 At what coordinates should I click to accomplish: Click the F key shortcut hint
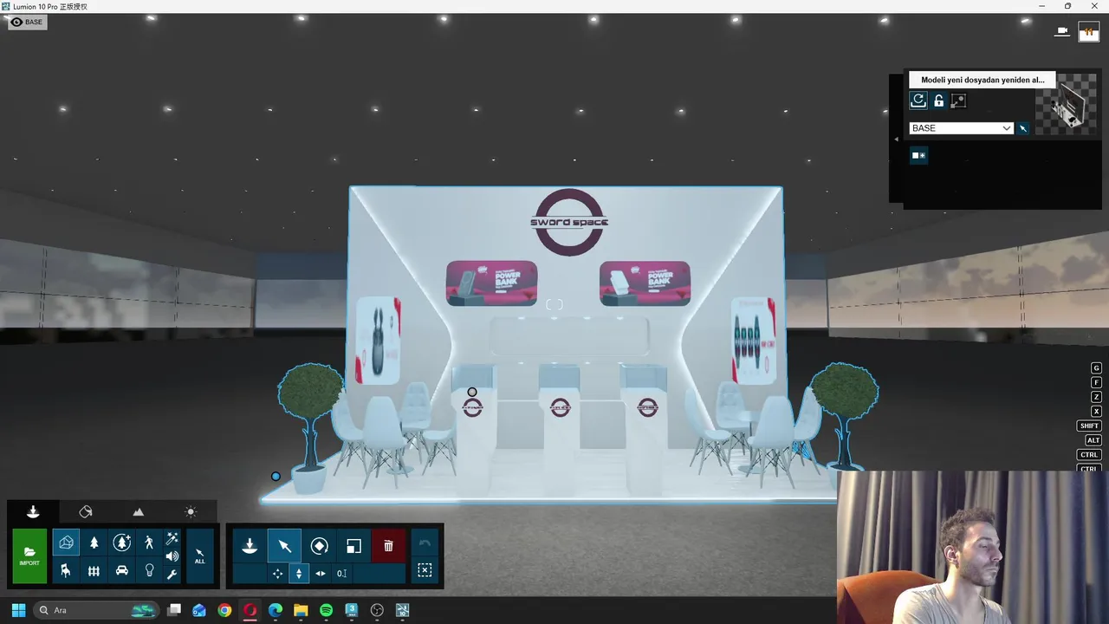pyautogui.click(x=1096, y=382)
